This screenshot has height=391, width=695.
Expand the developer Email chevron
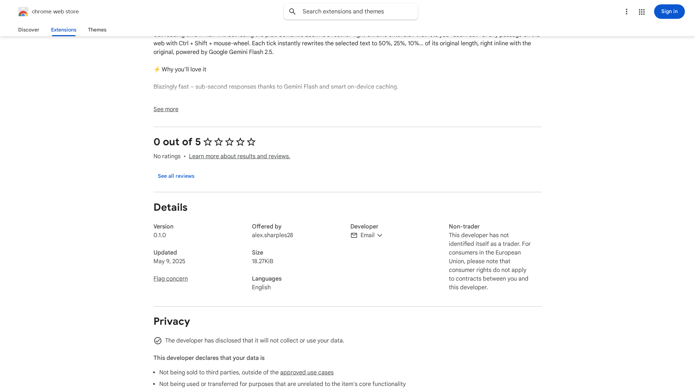[380, 235]
